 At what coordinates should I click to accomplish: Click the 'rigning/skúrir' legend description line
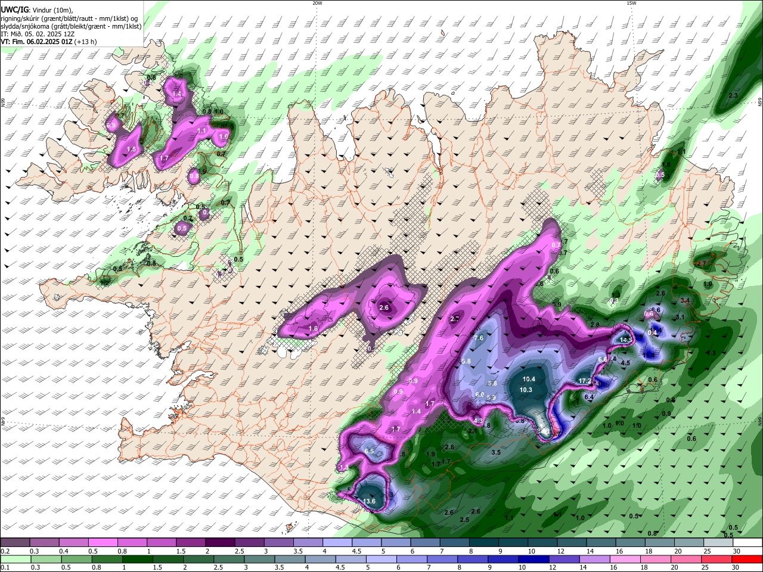pos(69,18)
